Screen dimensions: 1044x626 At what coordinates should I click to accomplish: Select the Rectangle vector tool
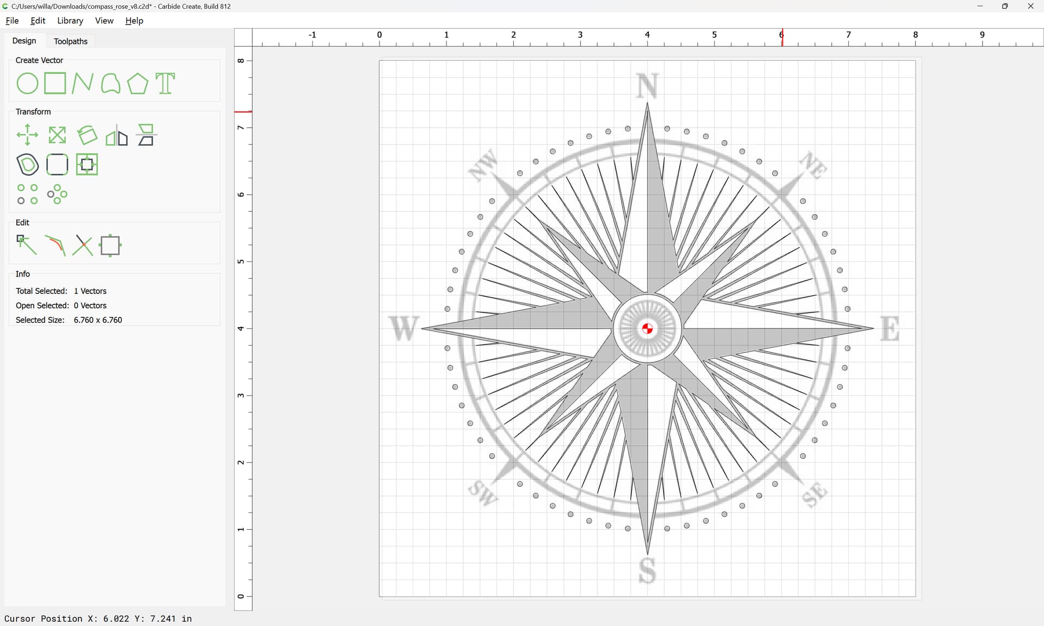[x=55, y=84]
